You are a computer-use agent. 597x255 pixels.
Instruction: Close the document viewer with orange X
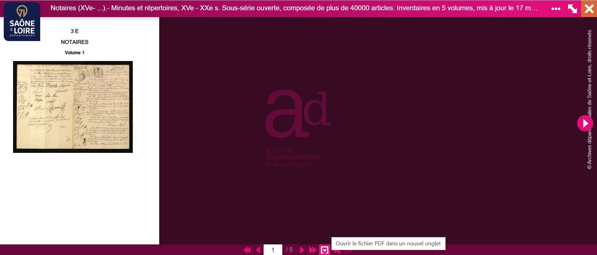(589, 9)
